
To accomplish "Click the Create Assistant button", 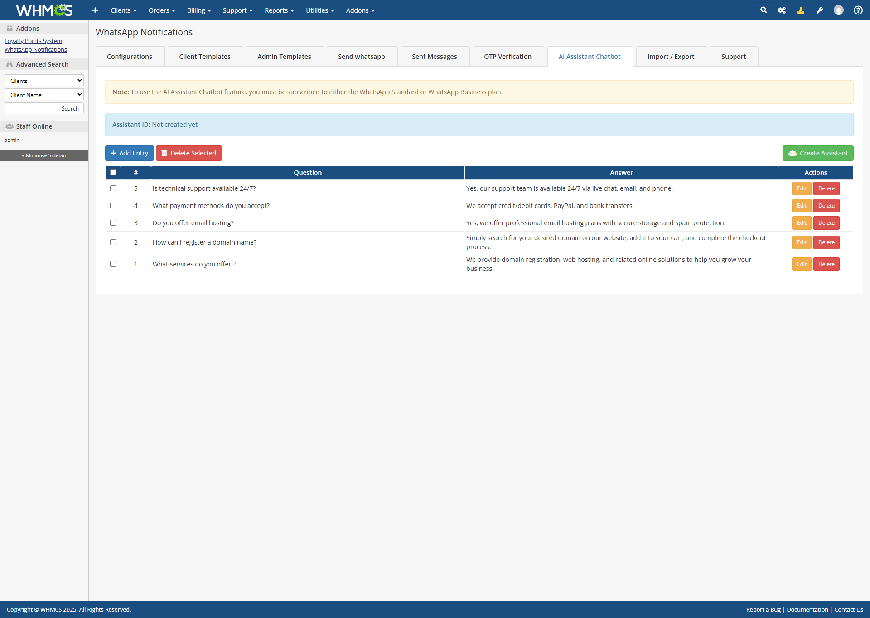I will 817,153.
